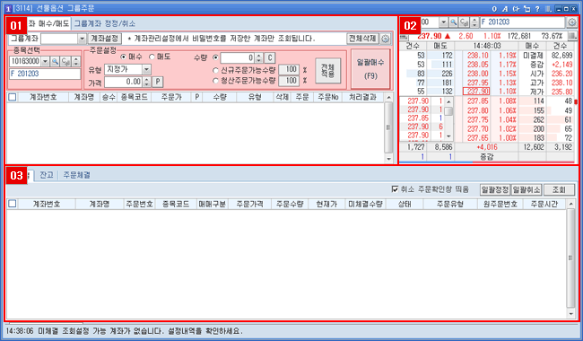
Task: Click the link arrow icon in the title bar
Action: tap(516, 9)
